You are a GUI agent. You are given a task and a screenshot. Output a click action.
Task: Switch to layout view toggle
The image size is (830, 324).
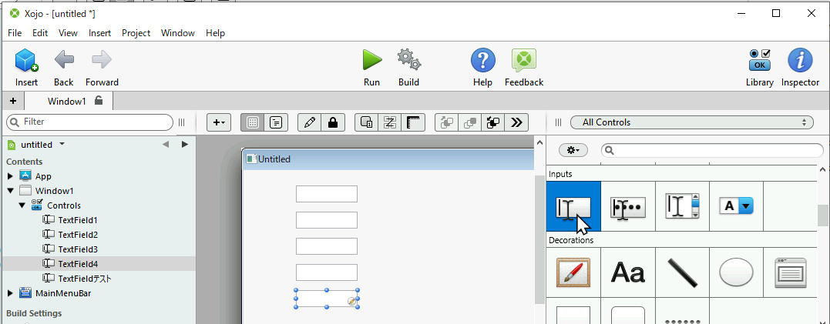pyautogui.click(x=253, y=122)
